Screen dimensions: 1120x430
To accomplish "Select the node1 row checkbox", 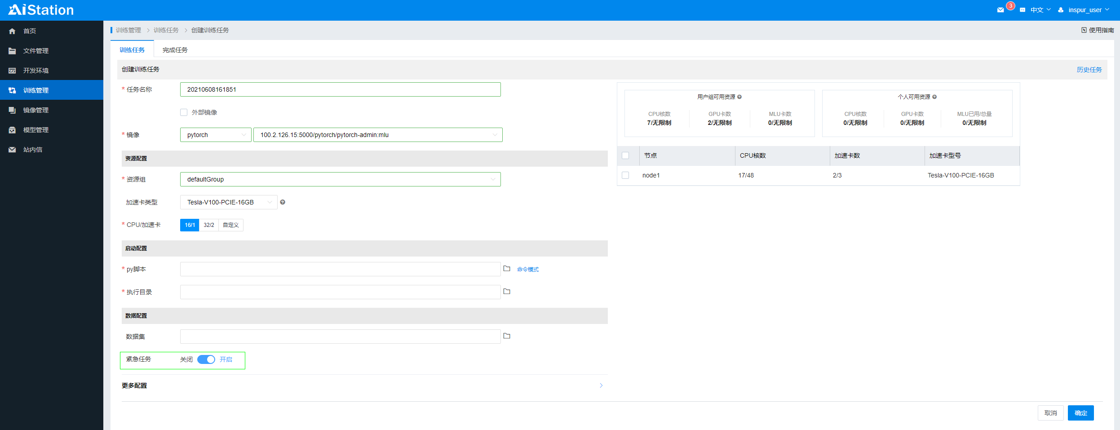I will tap(625, 175).
